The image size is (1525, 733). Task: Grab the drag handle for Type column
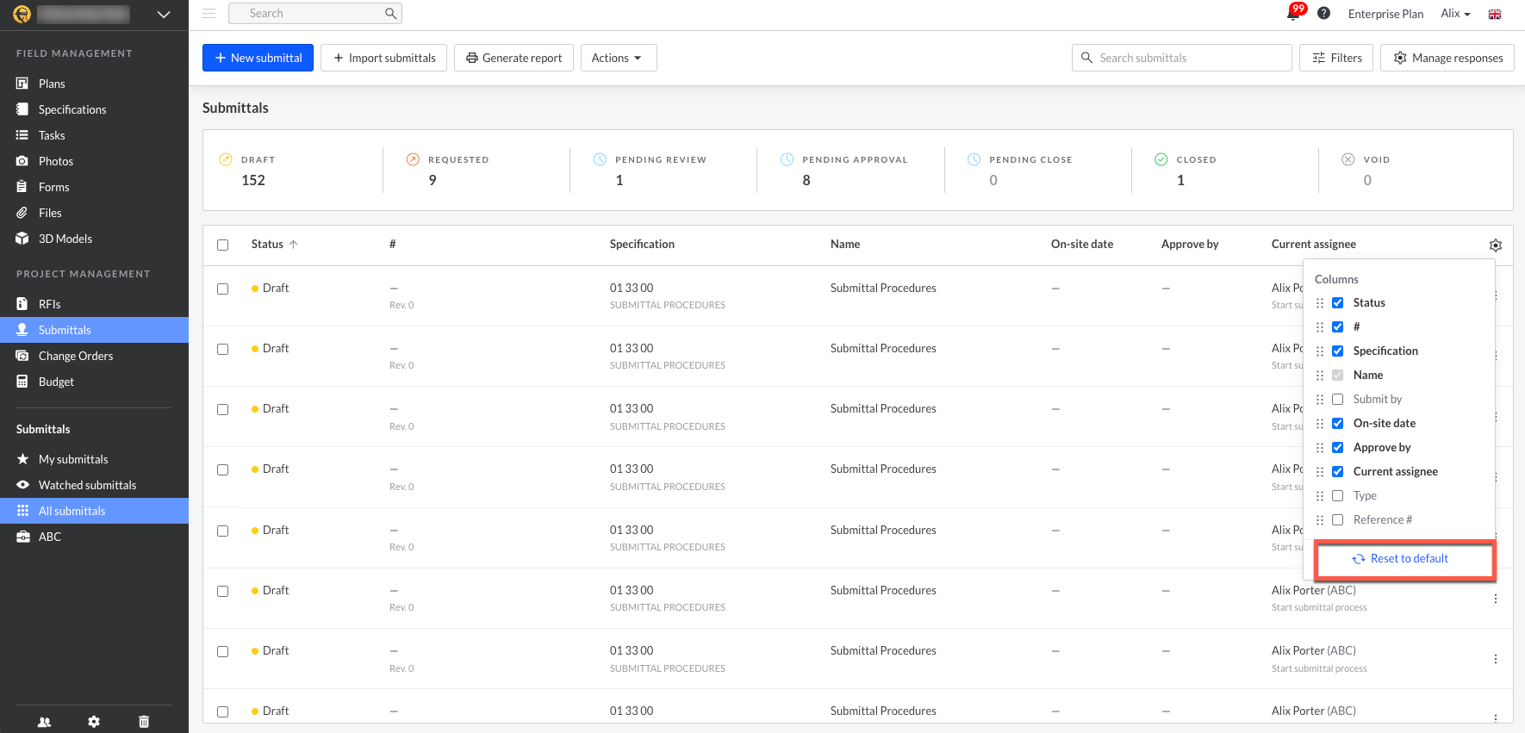click(1320, 496)
